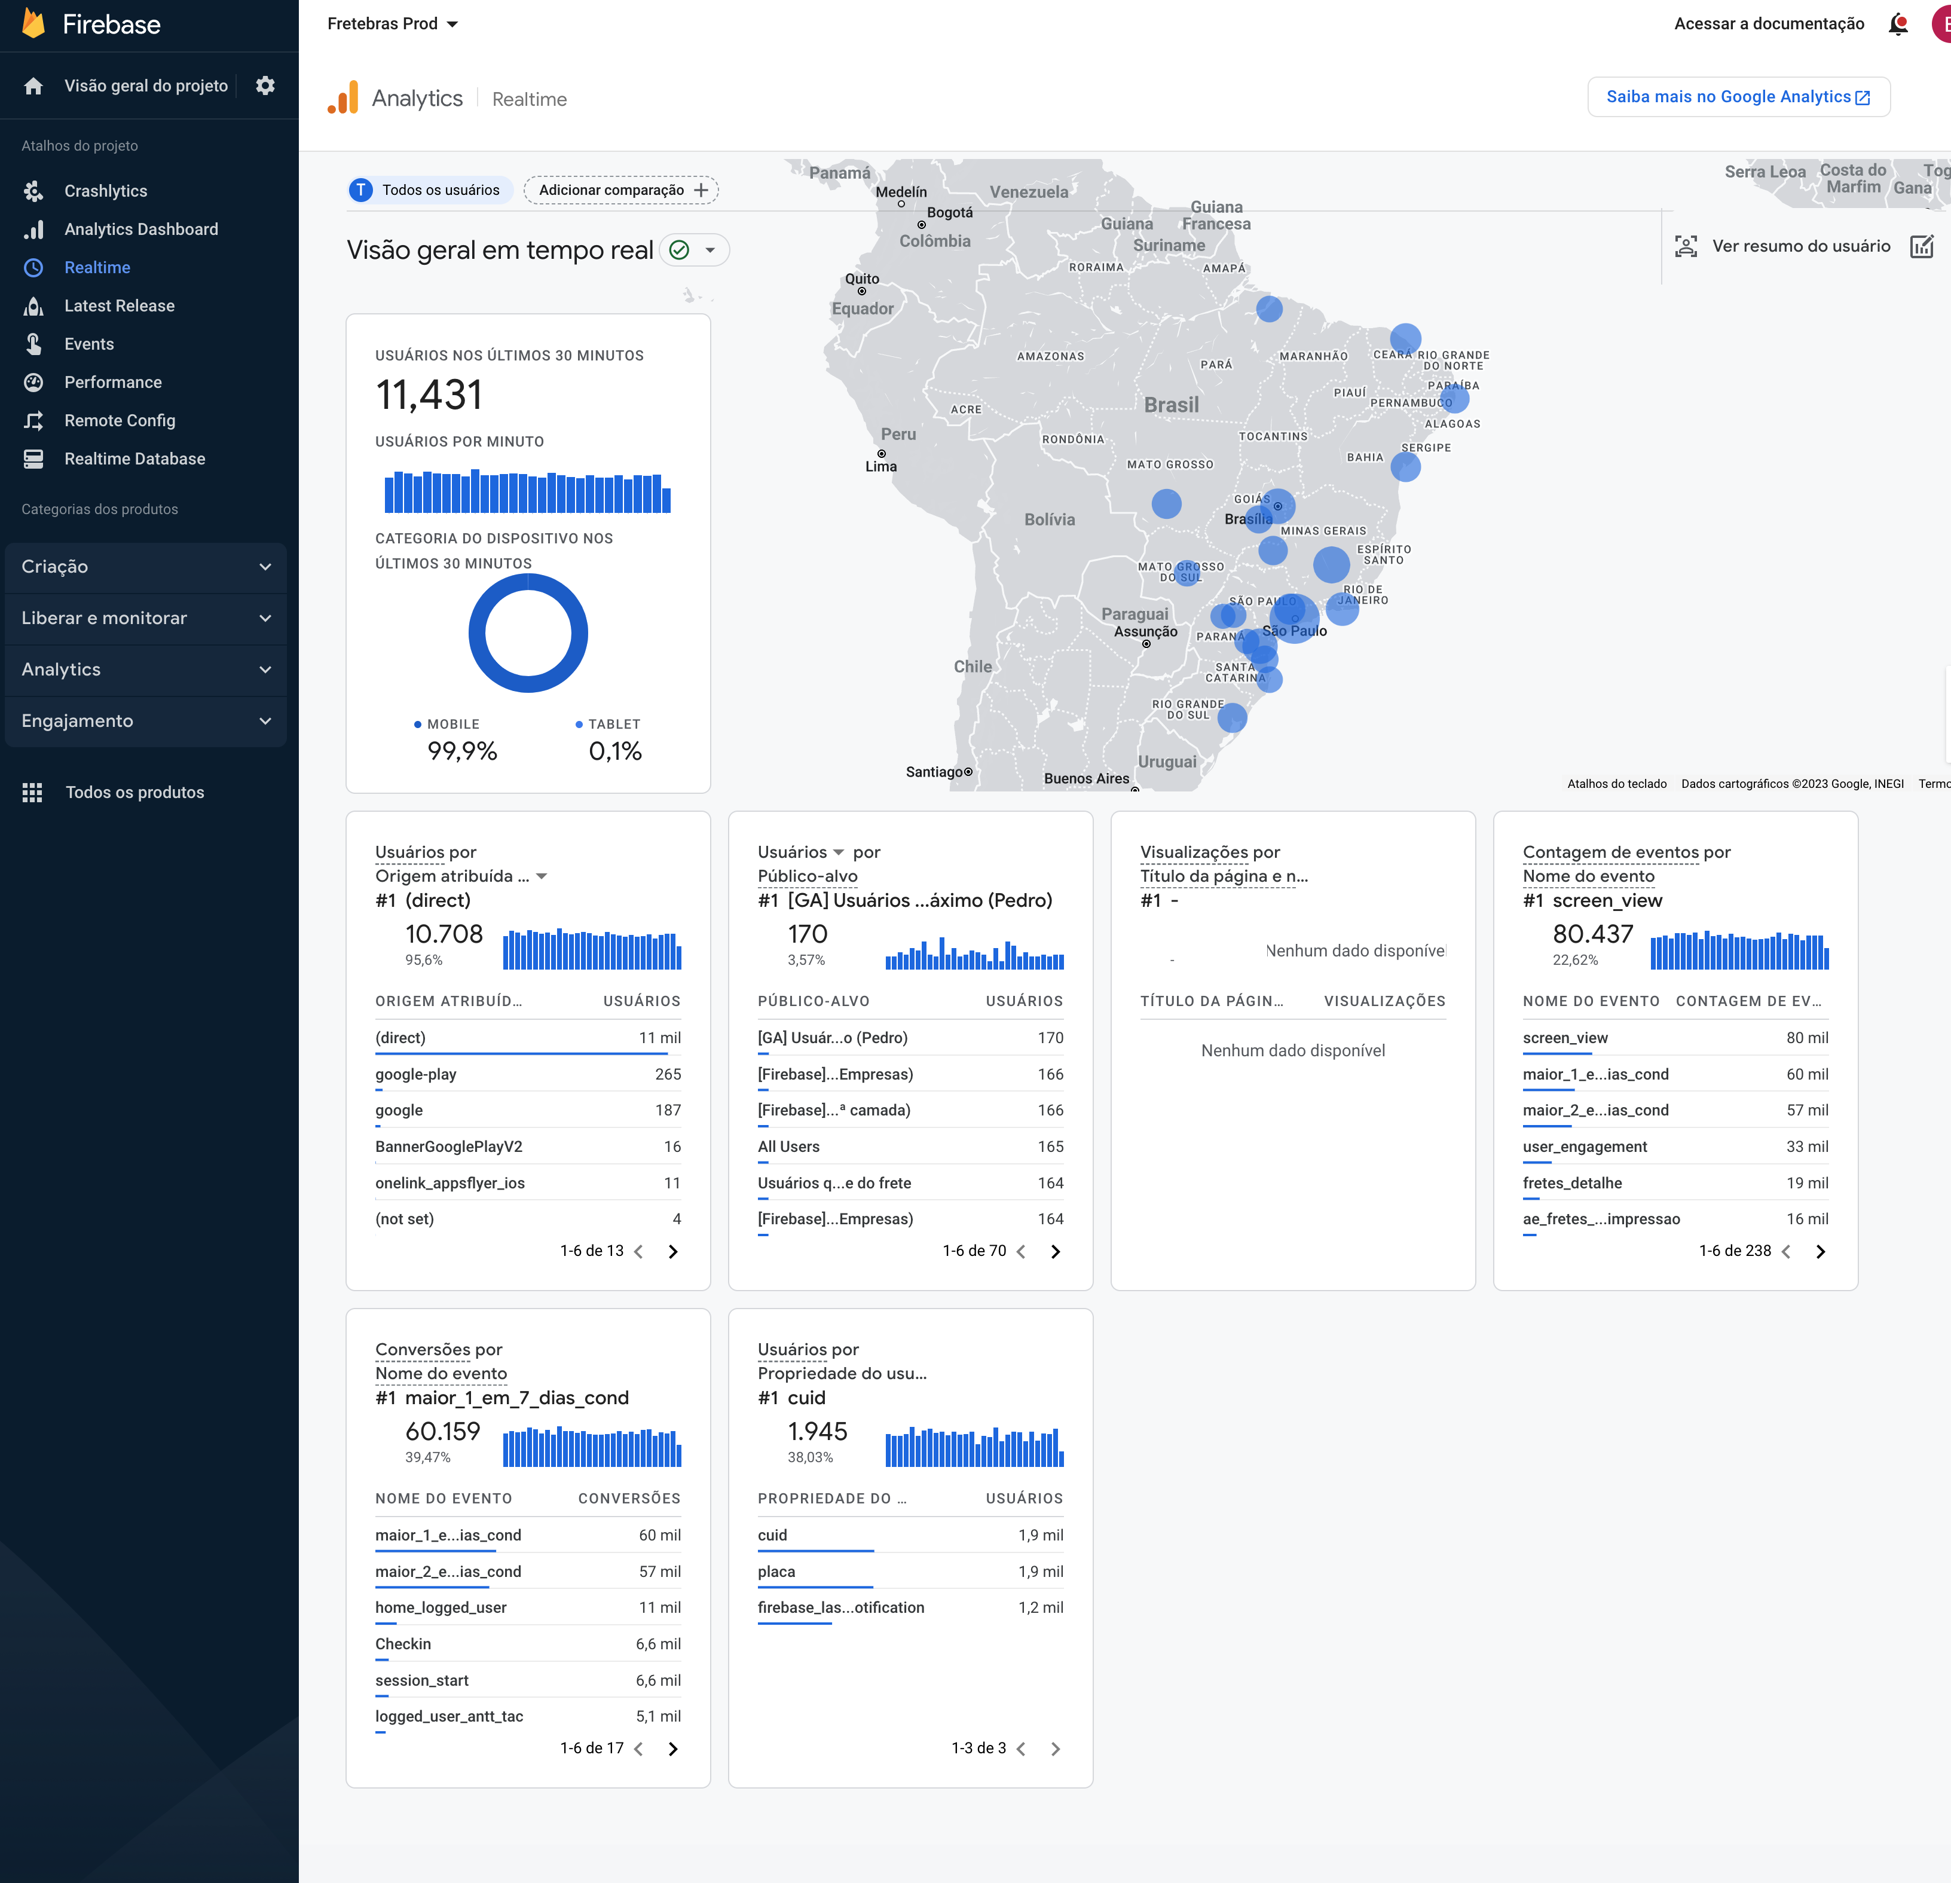Expand the Engajamento category
1951x1883 pixels.
click(145, 720)
